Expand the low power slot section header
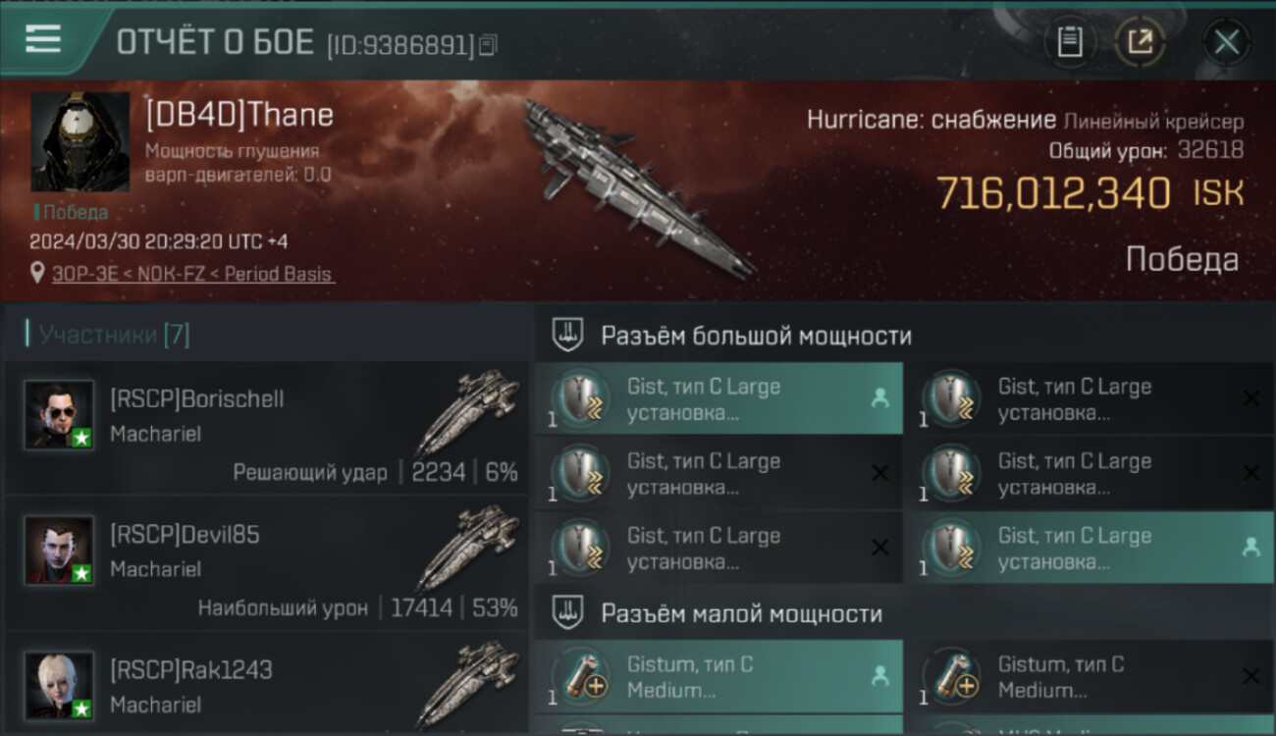Screen dimensions: 1276x736 [904, 613]
